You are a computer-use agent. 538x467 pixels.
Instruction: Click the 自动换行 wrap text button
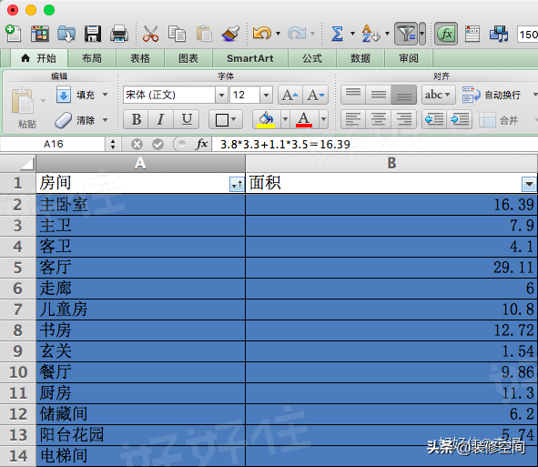492,95
